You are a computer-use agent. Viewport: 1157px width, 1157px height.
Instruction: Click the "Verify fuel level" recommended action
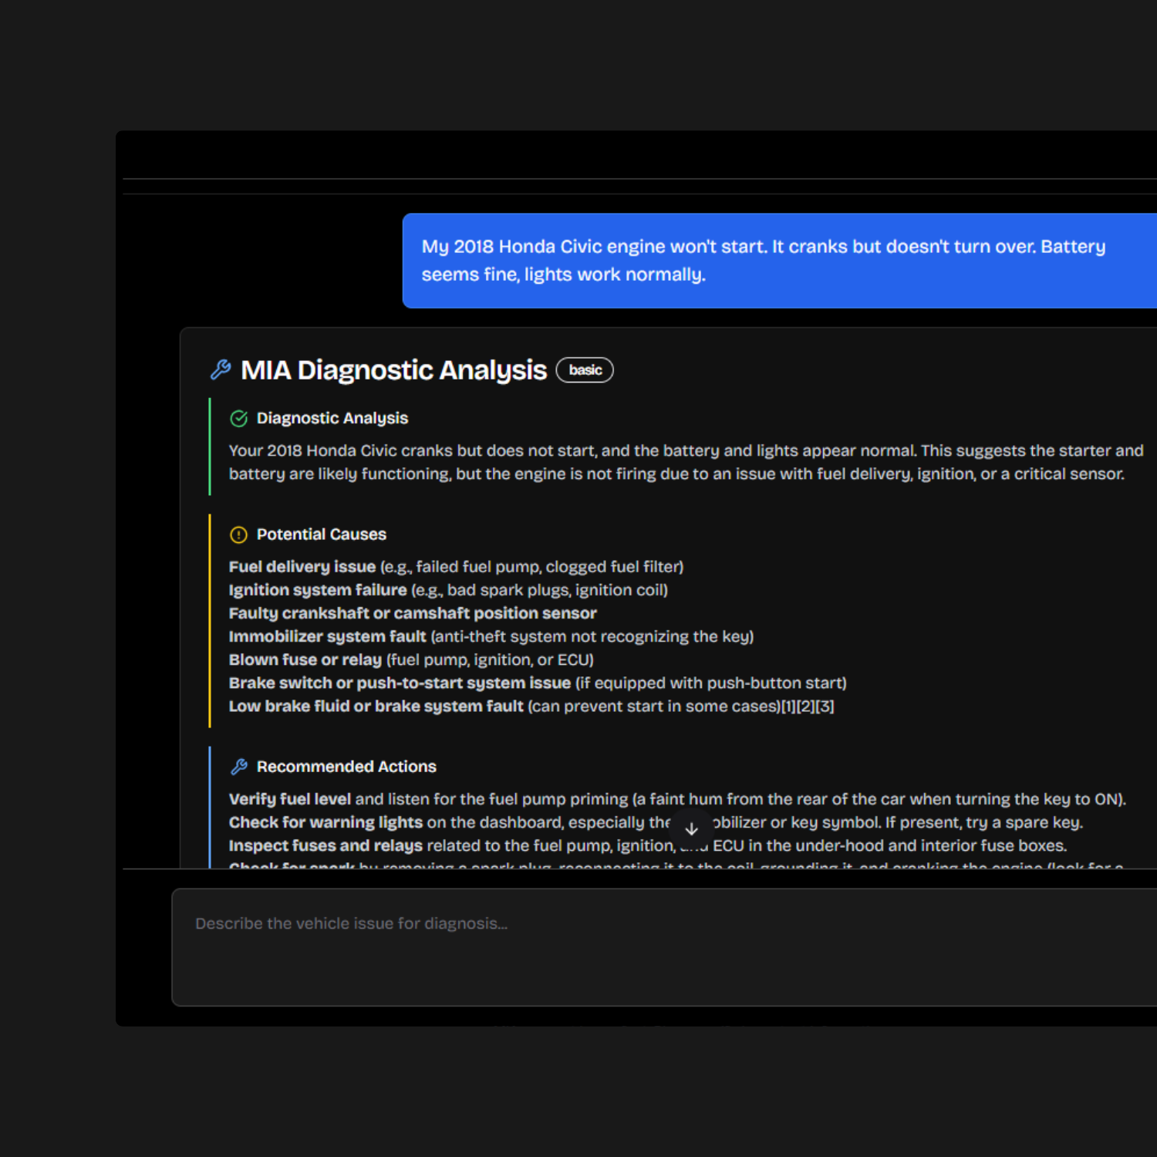point(289,799)
